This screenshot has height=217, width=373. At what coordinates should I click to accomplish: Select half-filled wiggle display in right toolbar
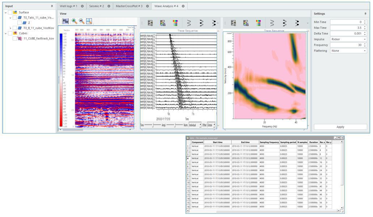pos(284,23)
